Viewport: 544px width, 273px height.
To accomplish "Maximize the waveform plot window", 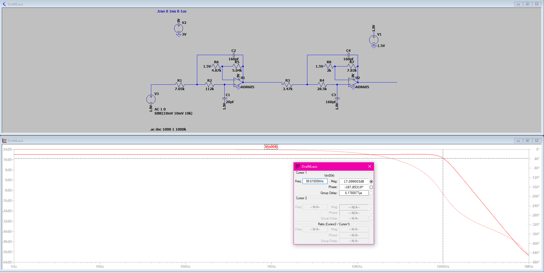I will [527, 141].
